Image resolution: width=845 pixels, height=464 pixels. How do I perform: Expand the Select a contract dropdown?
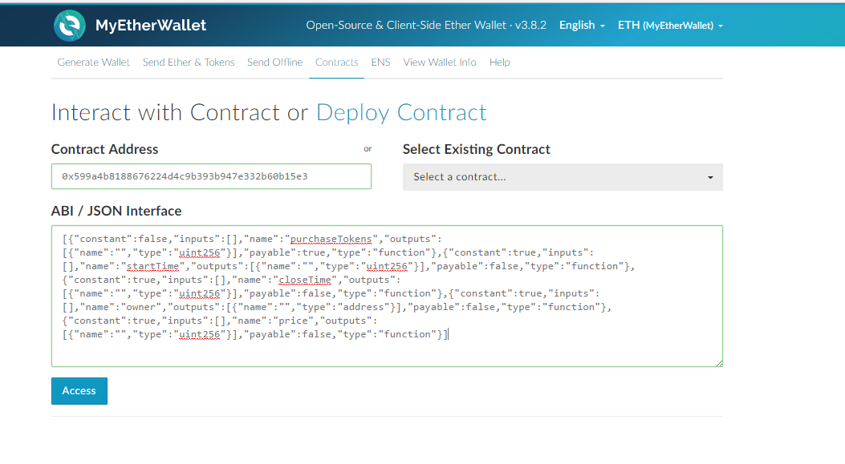pos(562,177)
